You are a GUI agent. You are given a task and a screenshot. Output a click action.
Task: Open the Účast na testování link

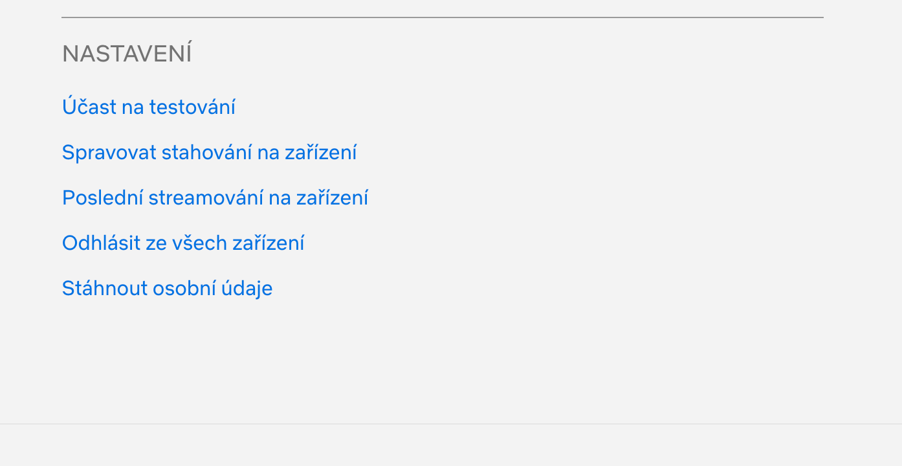click(x=148, y=107)
